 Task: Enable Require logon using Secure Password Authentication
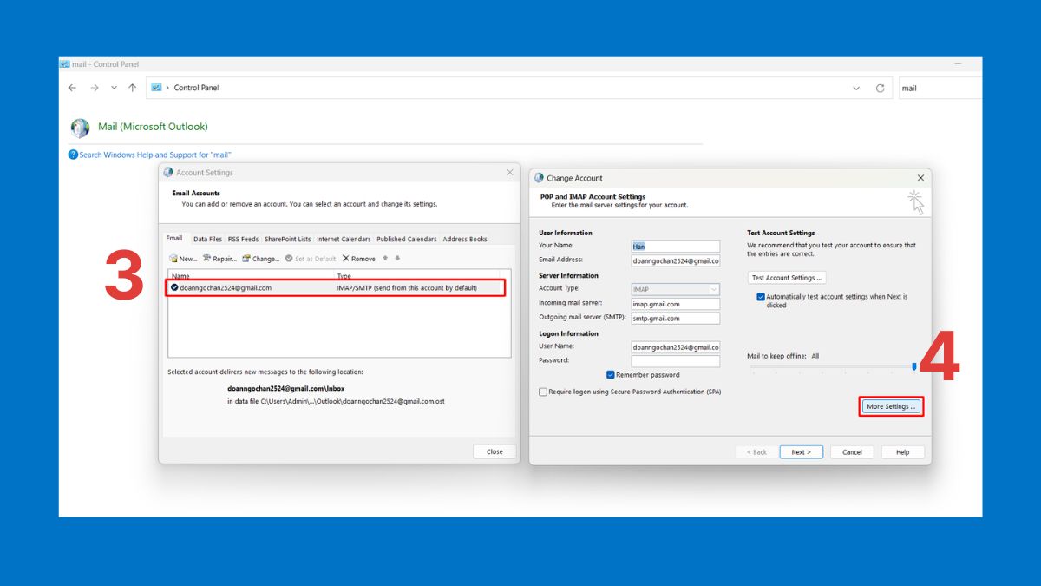tap(543, 392)
